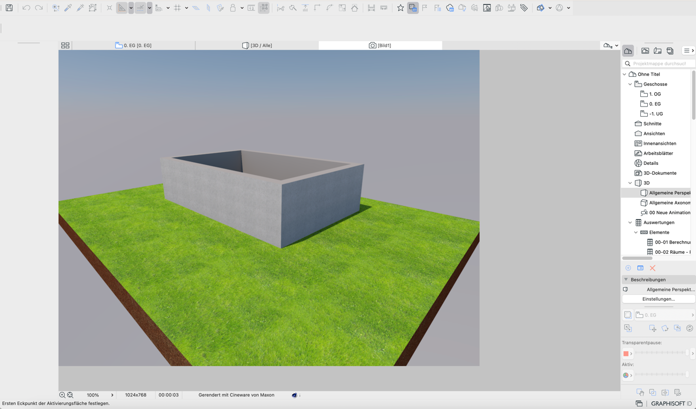Toggle the highlighted trace reference icon
The image size is (696, 409).
413,8
